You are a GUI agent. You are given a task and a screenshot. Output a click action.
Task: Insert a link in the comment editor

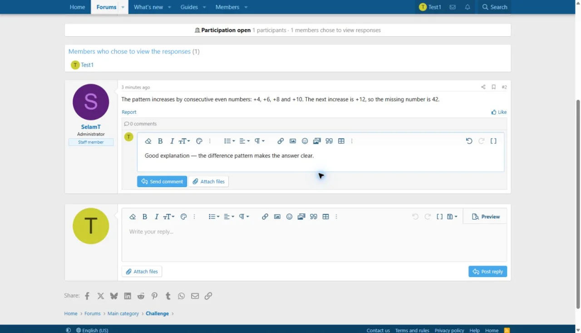click(x=281, y=141)
